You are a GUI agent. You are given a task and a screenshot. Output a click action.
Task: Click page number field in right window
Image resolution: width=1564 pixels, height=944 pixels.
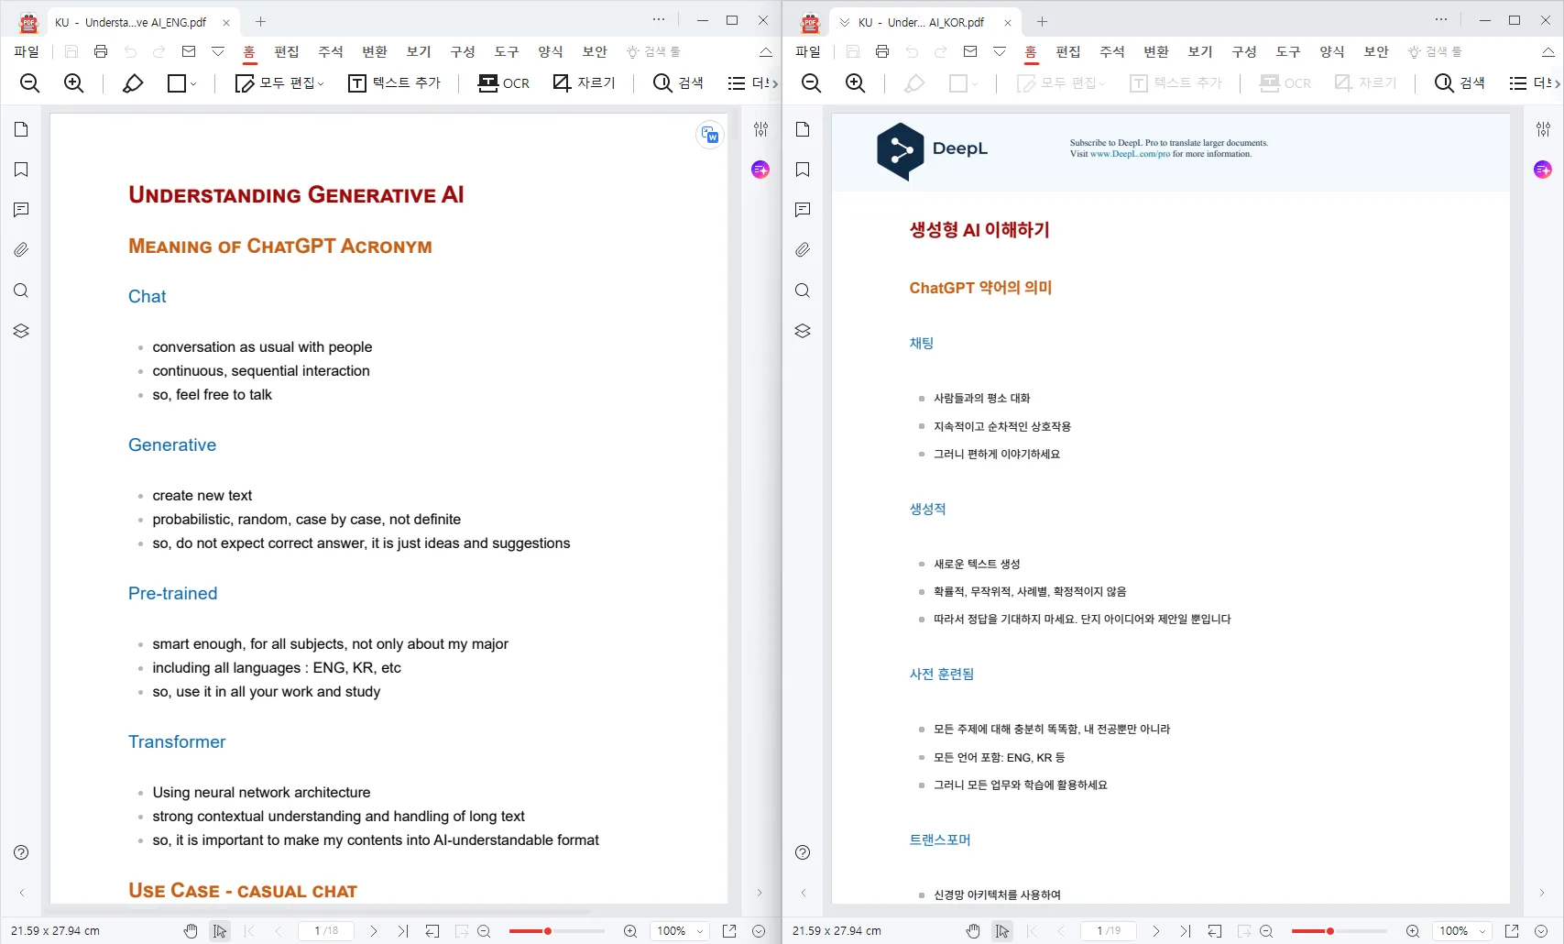tap(1109, 931)
